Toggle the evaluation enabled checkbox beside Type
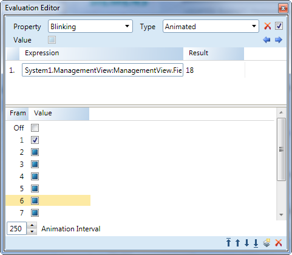Image resolution: width=292 pixels, height=255 pixels. click(279, 26)
